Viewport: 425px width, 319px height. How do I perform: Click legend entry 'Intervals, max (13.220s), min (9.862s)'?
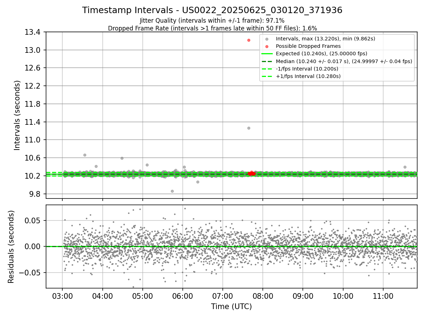pos(325,39)
